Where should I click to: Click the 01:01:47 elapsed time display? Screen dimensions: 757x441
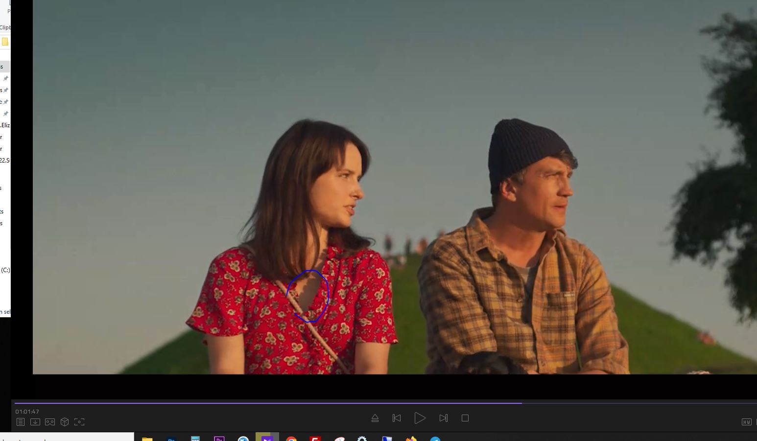pos(27,412)
